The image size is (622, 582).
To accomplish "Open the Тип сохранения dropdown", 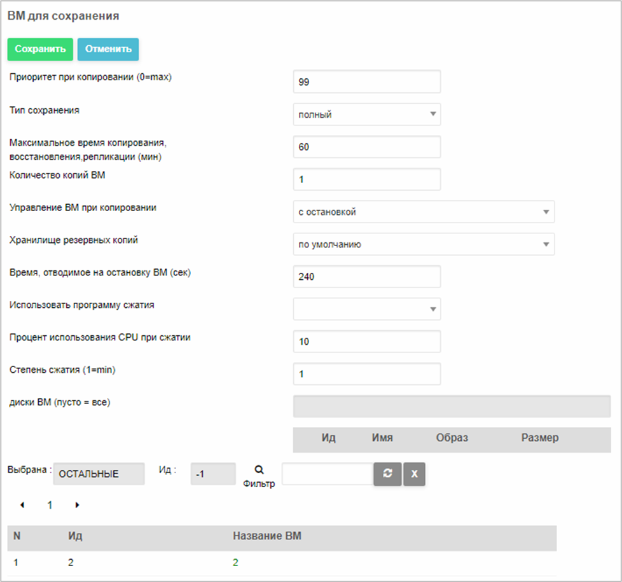I will click(367, 114).
